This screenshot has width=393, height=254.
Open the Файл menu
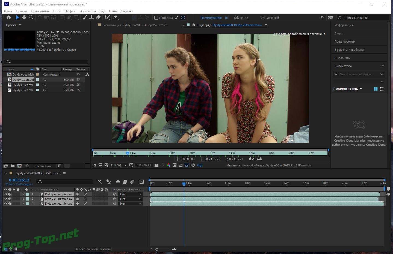tap(8, 11)
